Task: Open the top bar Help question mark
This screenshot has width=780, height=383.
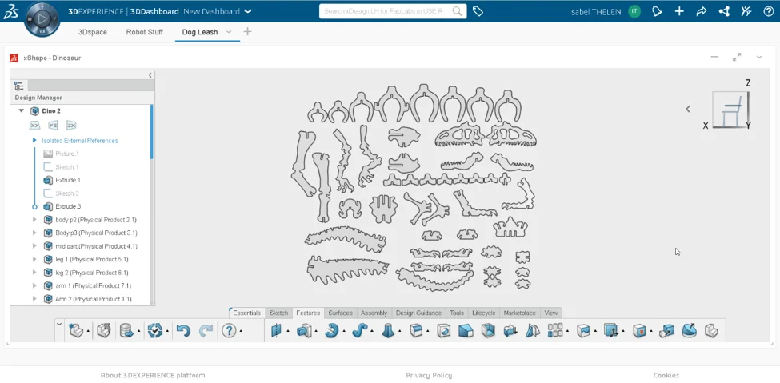Action: [x=768, y=11]
